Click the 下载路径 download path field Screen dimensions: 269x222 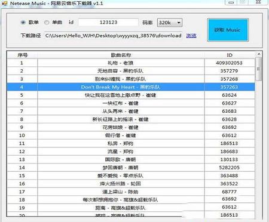pyautogui.click(x=113, y=36)
